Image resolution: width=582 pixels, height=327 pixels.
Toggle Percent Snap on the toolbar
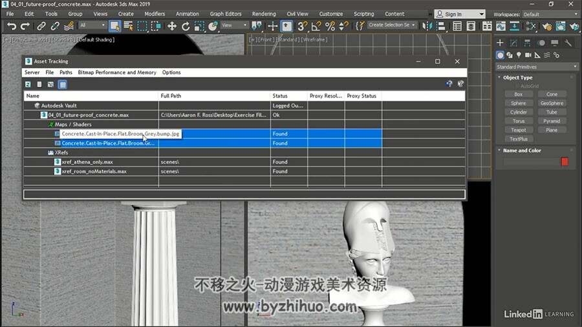(330, 26)
